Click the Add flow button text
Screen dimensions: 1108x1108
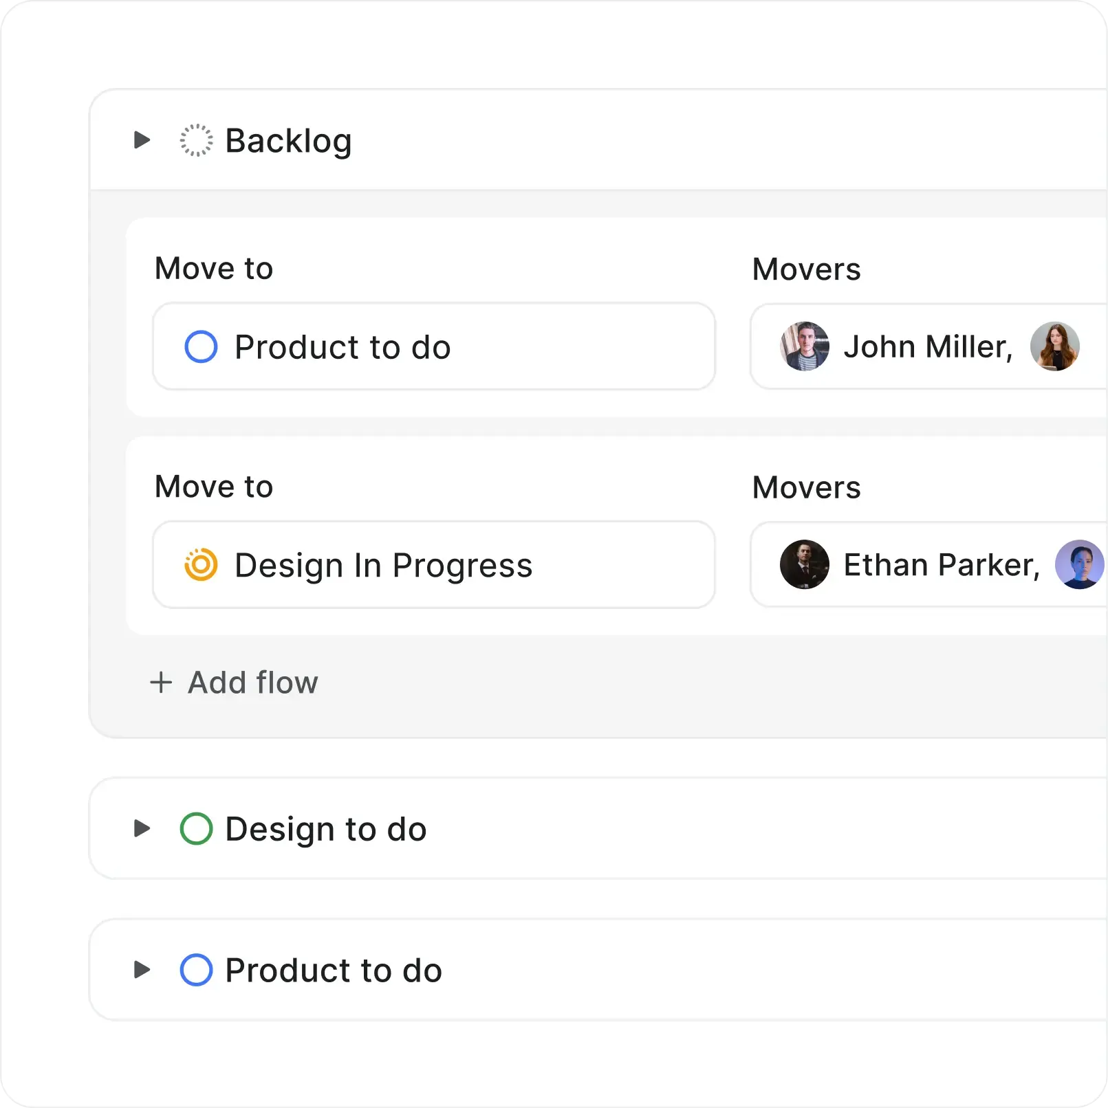[x=252, y=683]
